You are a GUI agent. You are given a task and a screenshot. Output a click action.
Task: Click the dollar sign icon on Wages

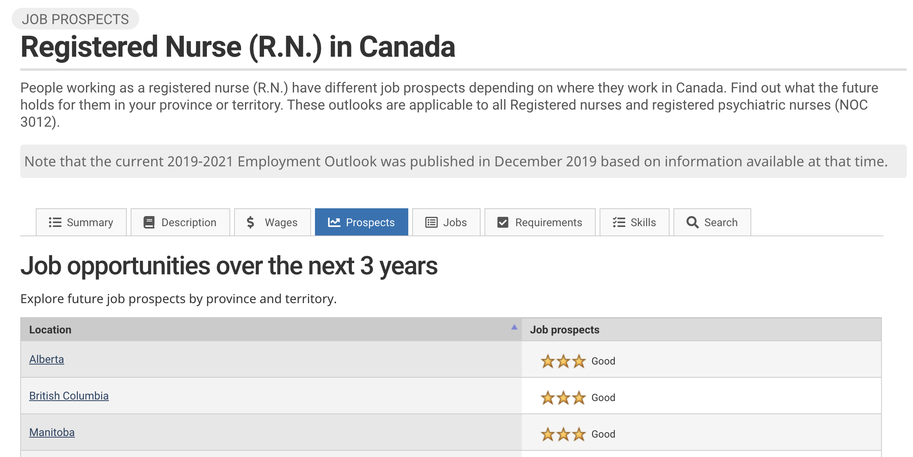coord(250,222)
